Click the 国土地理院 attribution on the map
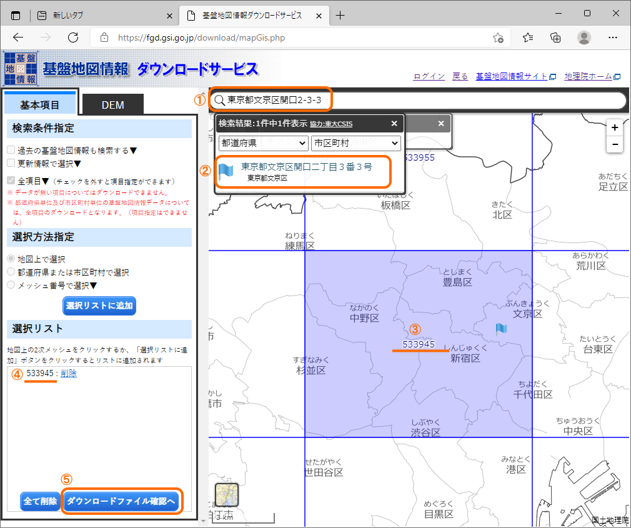The height and width of the screenshot is (528, 631). [610, 520]
